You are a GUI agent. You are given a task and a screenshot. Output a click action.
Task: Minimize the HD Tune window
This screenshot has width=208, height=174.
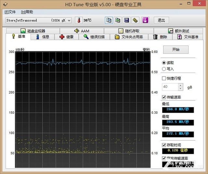click(x=181, y=4)
